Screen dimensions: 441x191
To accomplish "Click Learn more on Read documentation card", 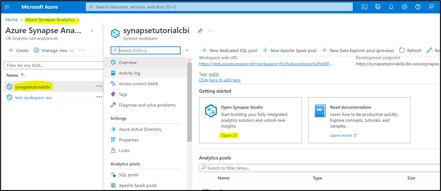I will 343,135.
